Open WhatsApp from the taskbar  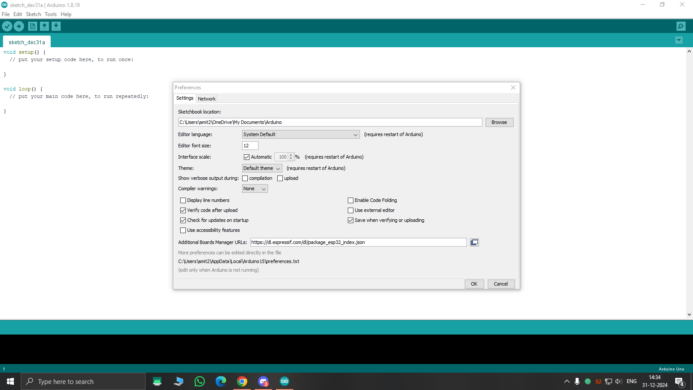(x=200, y=381)
